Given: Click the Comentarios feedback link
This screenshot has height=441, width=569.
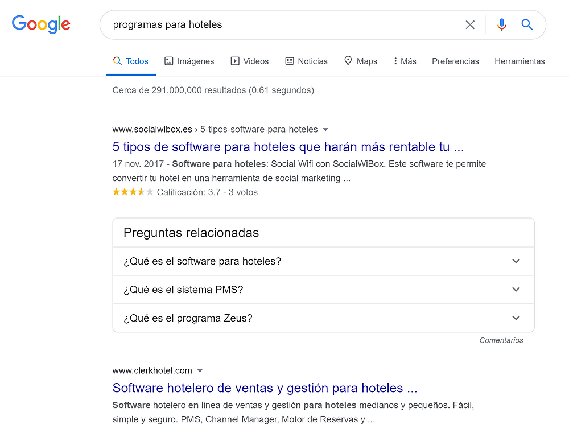Looking at the screenshot, I should pyautogui.click(x=501, y=340).
